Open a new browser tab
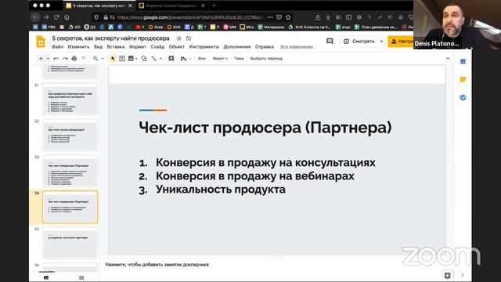Screen dimensions: 501x282 pyautogui.click(x=214, y=5)
